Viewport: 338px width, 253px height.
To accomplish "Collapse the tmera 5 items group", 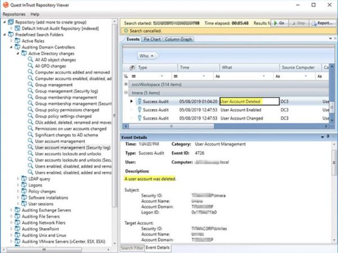I will click(x=126, y=93).
